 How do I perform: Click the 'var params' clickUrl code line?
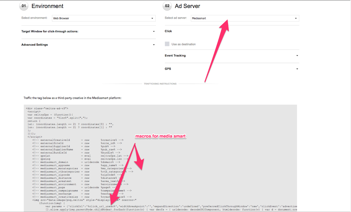171,207
